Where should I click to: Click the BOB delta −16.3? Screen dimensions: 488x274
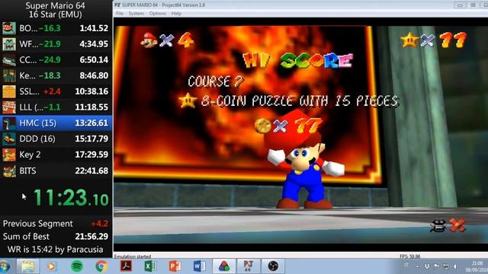(x=50, y=28)
